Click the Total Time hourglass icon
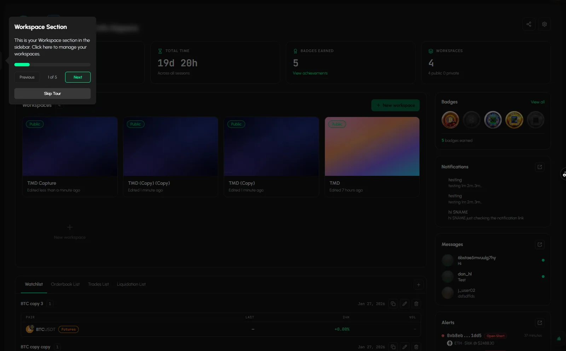Screen dimensions: 566x351 pos(160,51)
